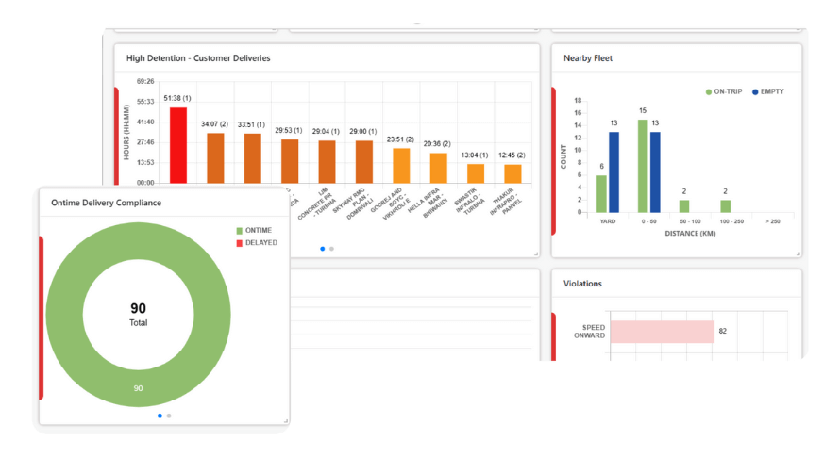840x457 pixels.
Task: Click the THAKUR INFRAPRO - PANVEL bar
Action: tap(512, 174)
